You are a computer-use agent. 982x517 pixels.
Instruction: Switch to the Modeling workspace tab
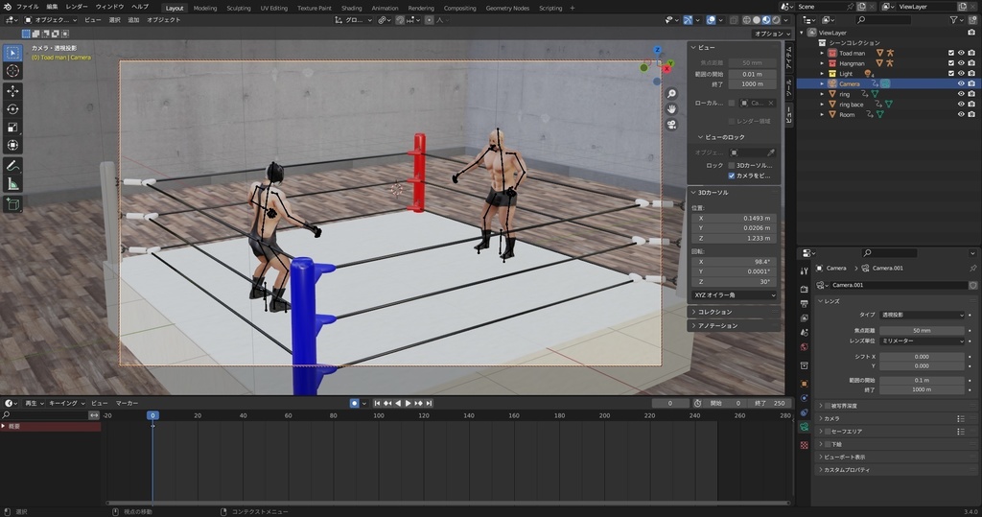click(205, 8)
